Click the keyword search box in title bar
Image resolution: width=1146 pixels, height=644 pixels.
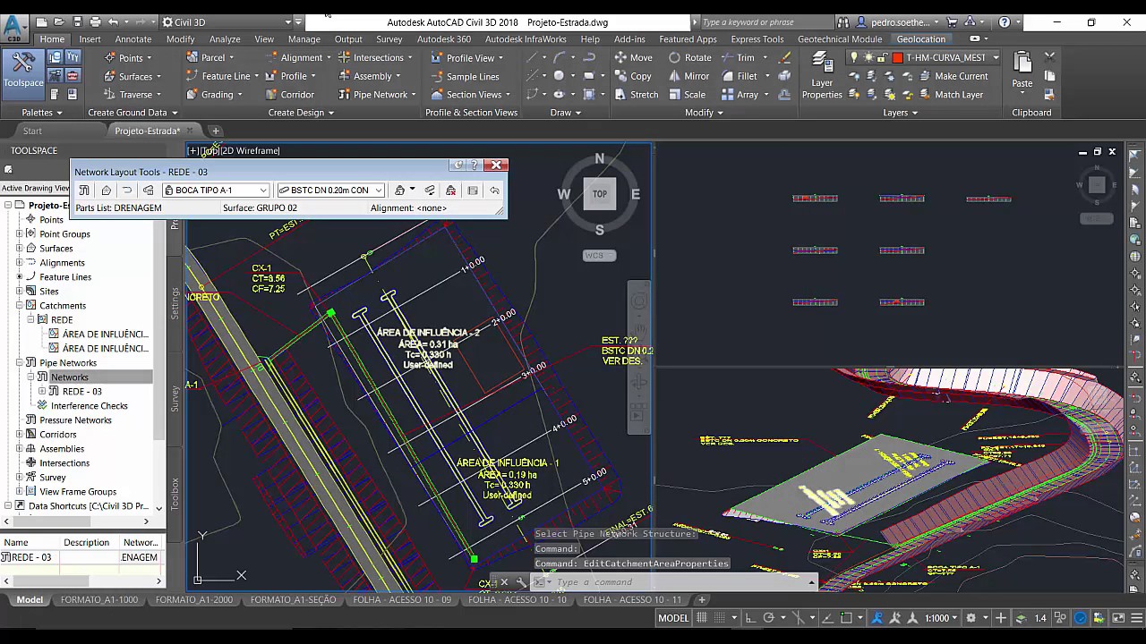(765, 21)
